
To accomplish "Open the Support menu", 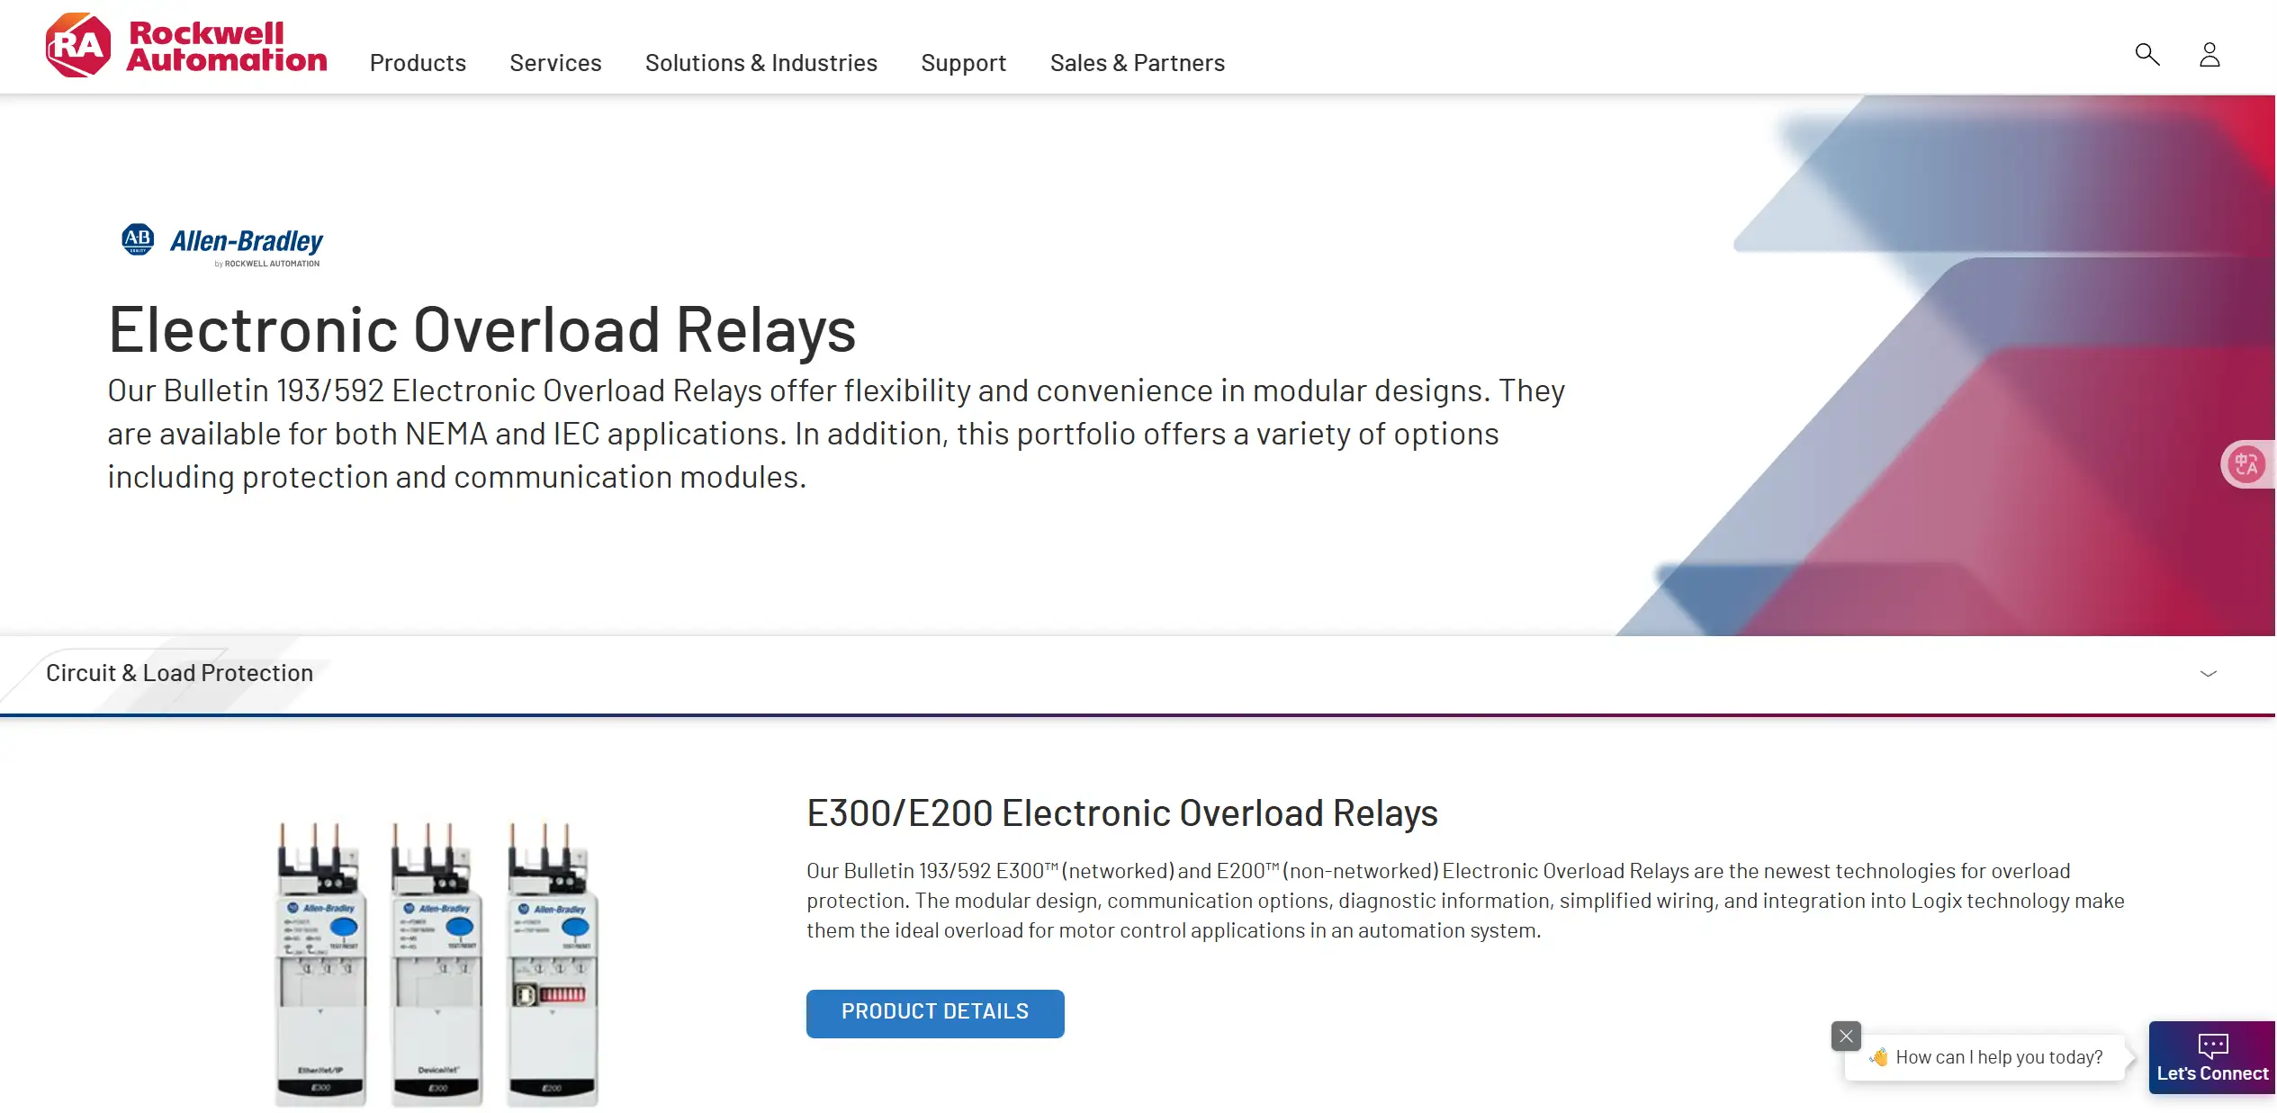I will pos(963,63).
